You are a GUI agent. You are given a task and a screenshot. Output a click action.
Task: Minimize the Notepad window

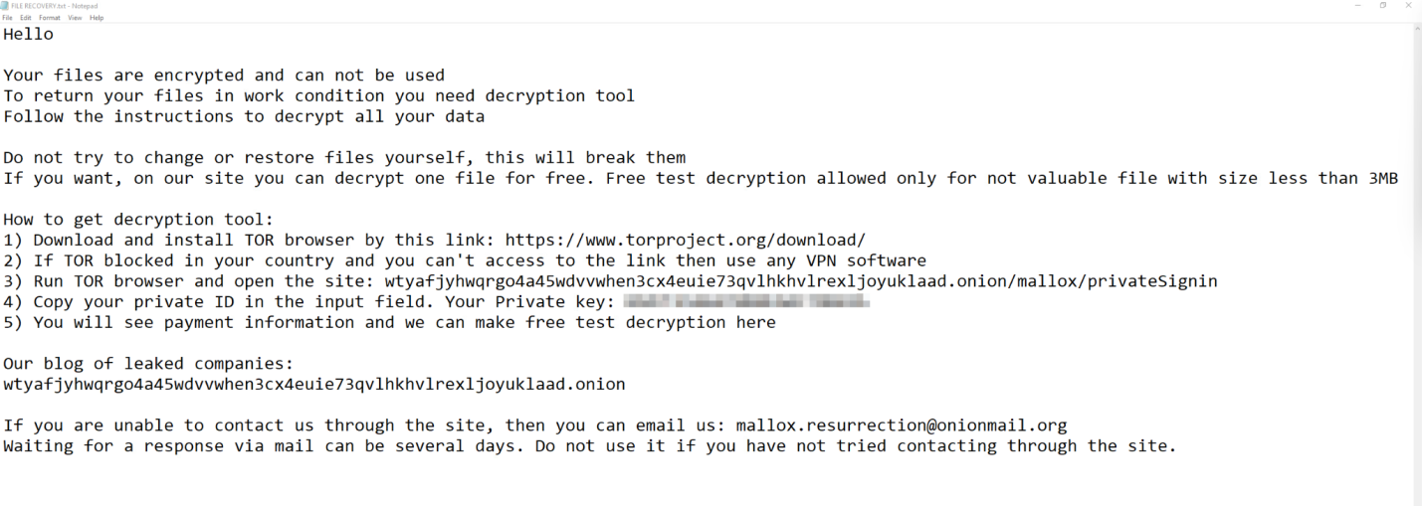tap(1358, 5)
